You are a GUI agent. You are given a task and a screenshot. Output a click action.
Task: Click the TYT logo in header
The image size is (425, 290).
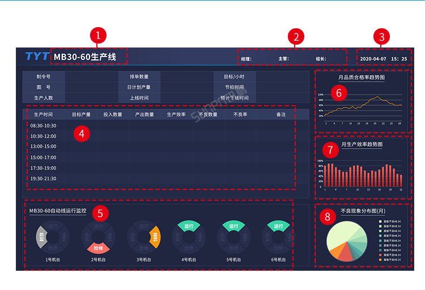coord(37,57)
